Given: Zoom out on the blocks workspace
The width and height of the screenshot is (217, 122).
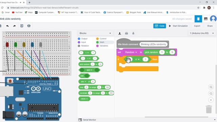Looking at the screenshot, I should (211, 94).
